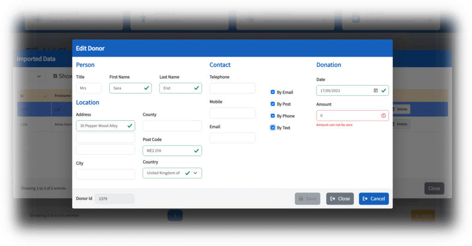The image size is (472, 246).
Task: Click the Email input field
Action: tap(232, 138)
